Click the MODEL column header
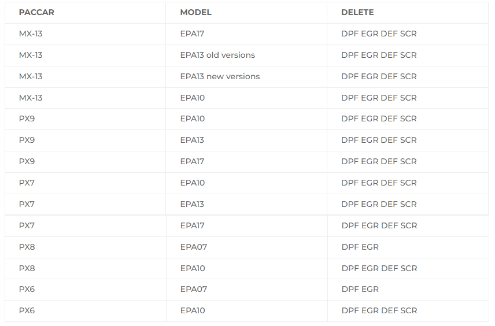 [195, 12]
